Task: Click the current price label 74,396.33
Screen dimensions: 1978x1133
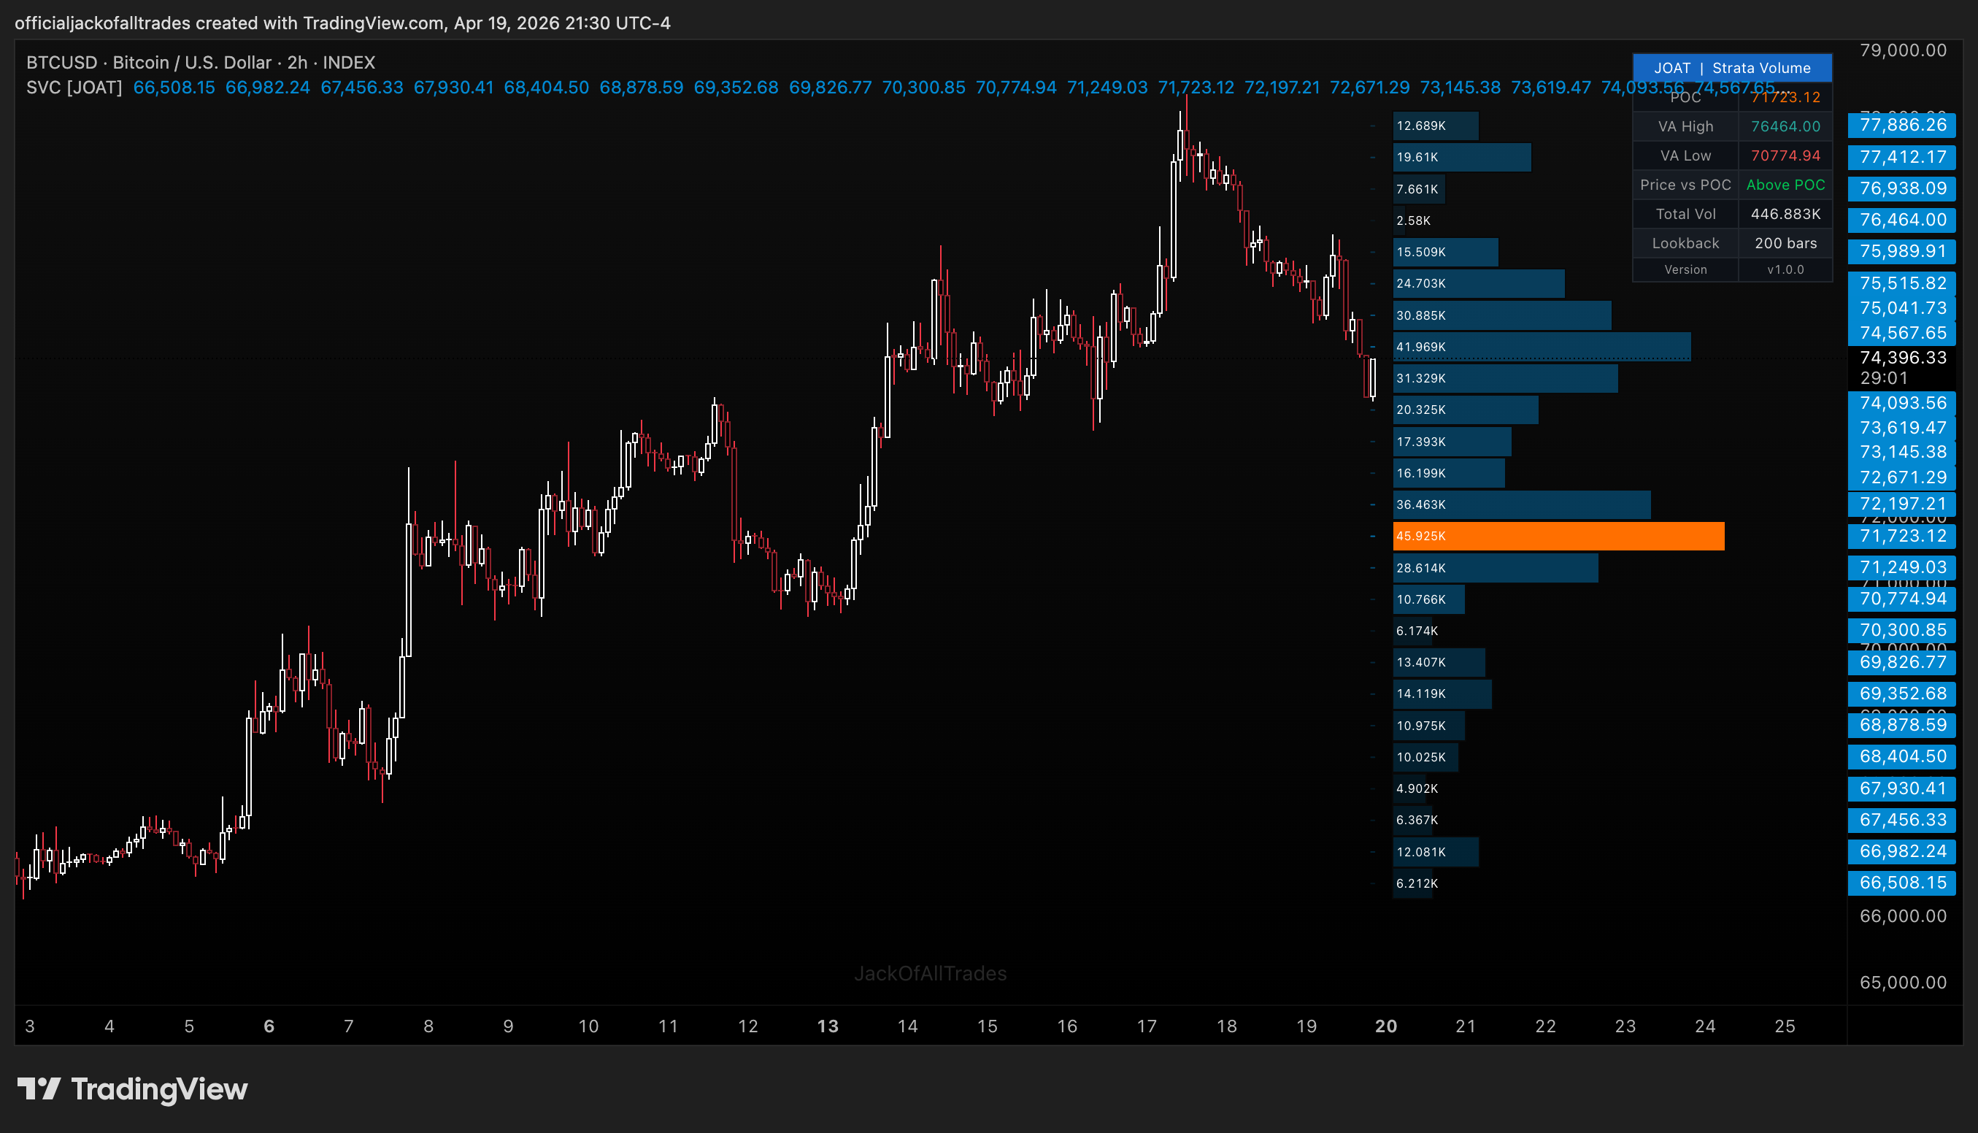Action: pos(1903,358)
